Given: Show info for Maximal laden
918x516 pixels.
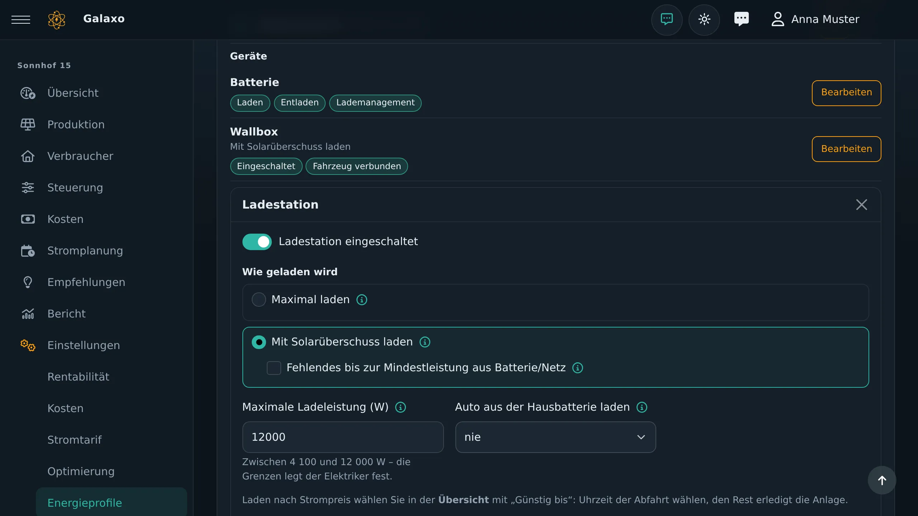Looking at the screenshot, I should (361, 300).
